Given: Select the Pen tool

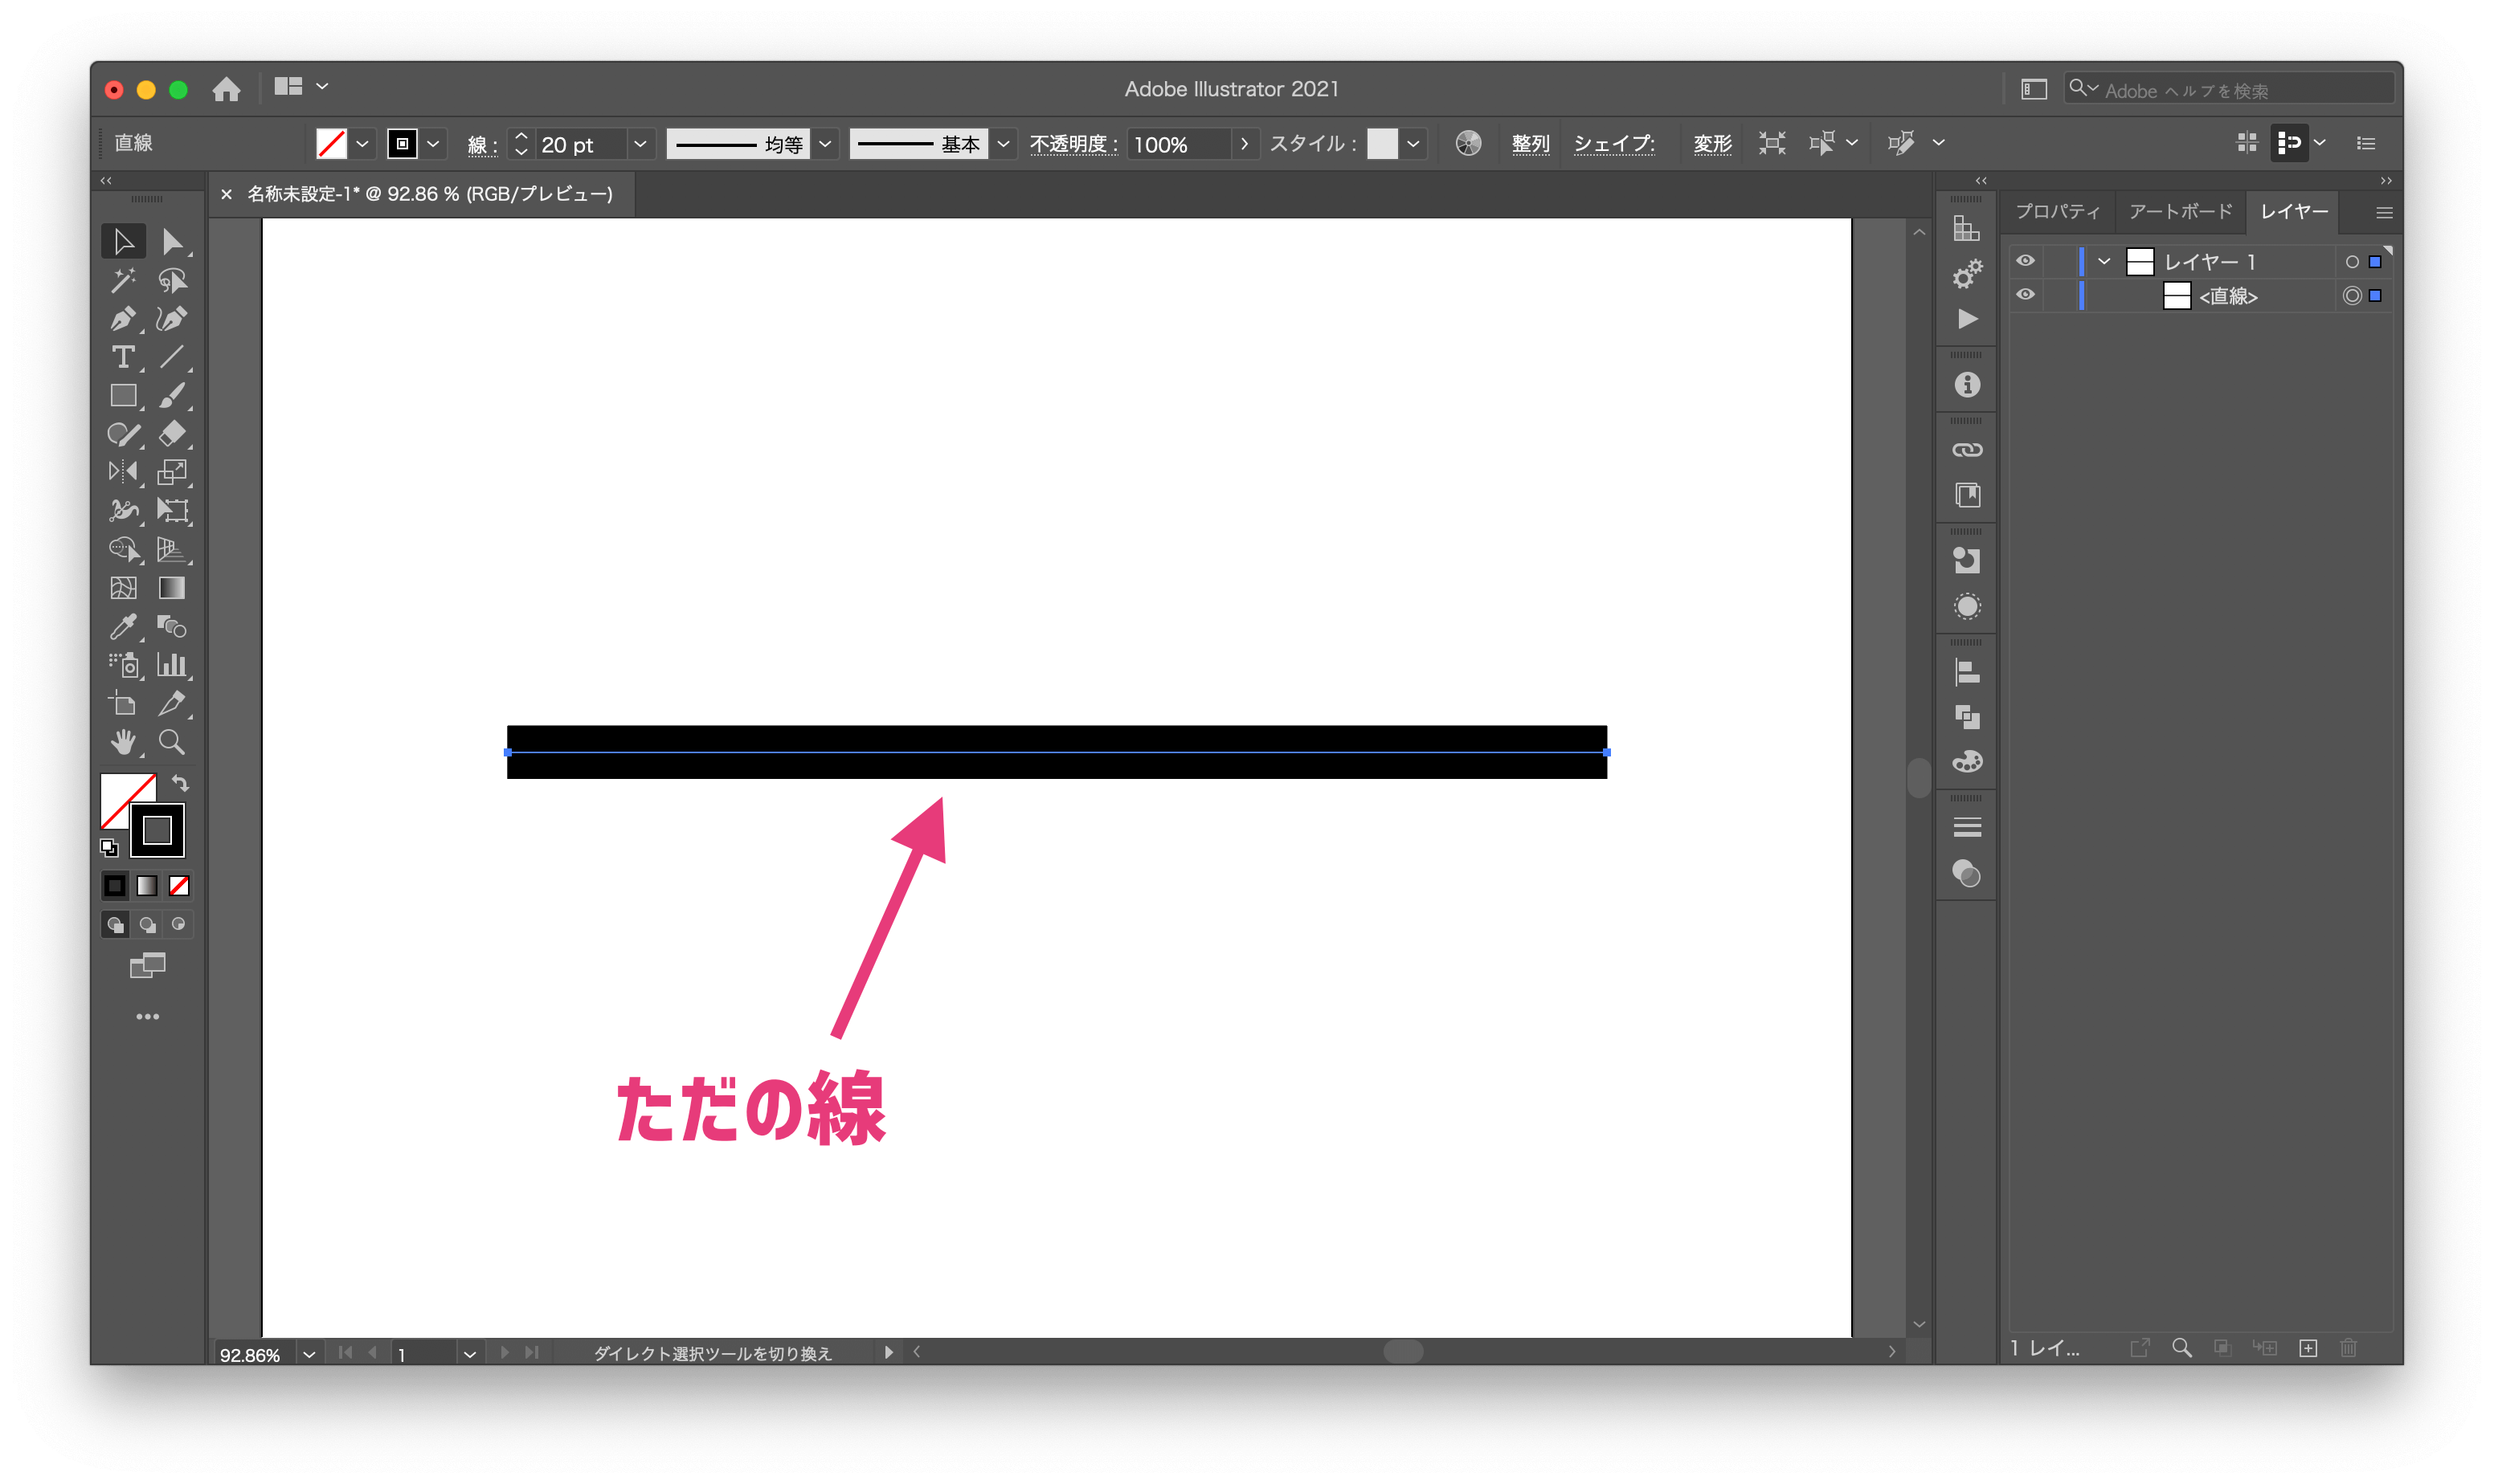Looking at the screenshot, I should click(x=123, y=319).
